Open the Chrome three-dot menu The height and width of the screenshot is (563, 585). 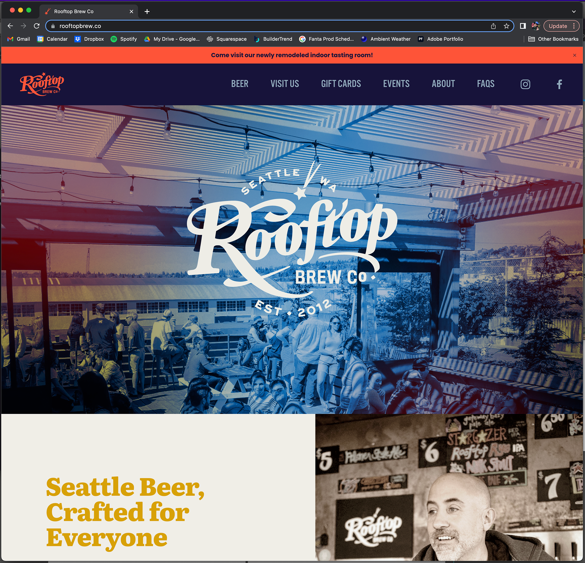(x=574, y=26)
